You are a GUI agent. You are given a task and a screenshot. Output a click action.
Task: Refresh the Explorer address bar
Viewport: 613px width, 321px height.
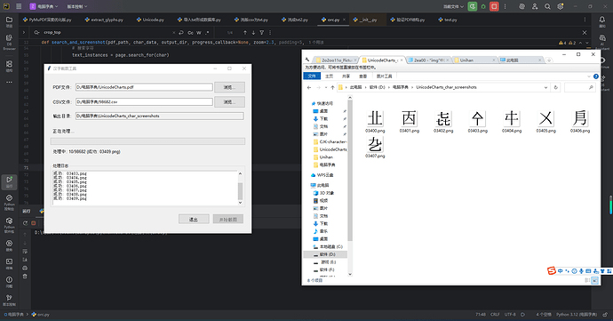[x=555, y=87]
